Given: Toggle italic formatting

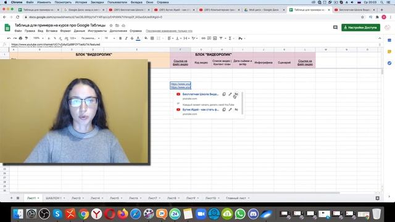Looking at the screenshot, I should (x=126, y=38).
